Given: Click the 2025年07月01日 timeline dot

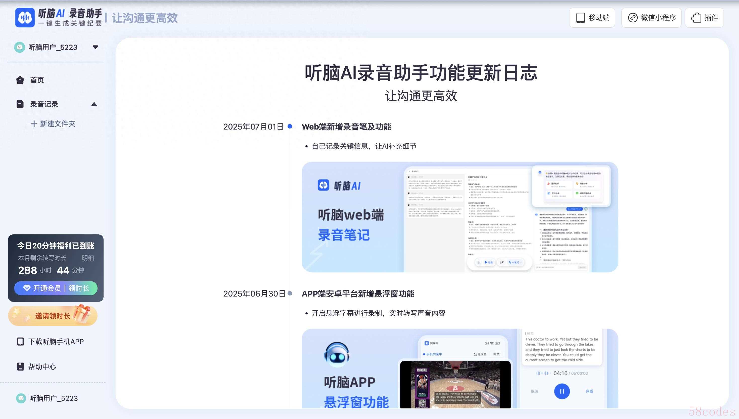Looking at the screenshot, I should pyautogui.click(x=290, y=126).
